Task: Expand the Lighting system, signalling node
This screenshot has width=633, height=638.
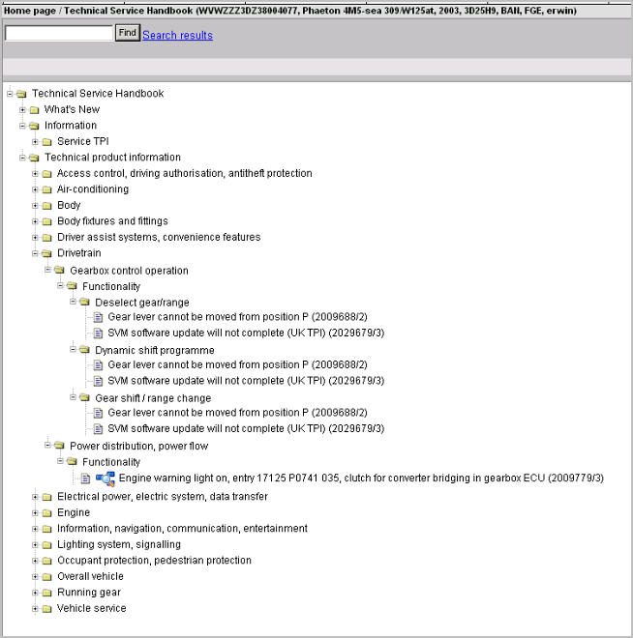Action: coord(36,545)
